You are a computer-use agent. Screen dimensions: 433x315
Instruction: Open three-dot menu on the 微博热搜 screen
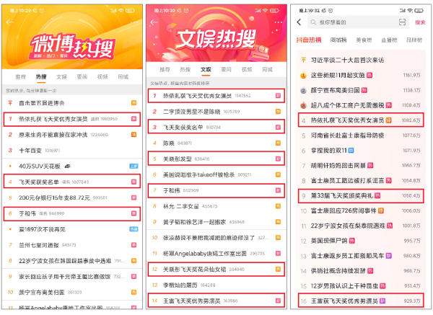pyautogui.click(x=134, y=22)
